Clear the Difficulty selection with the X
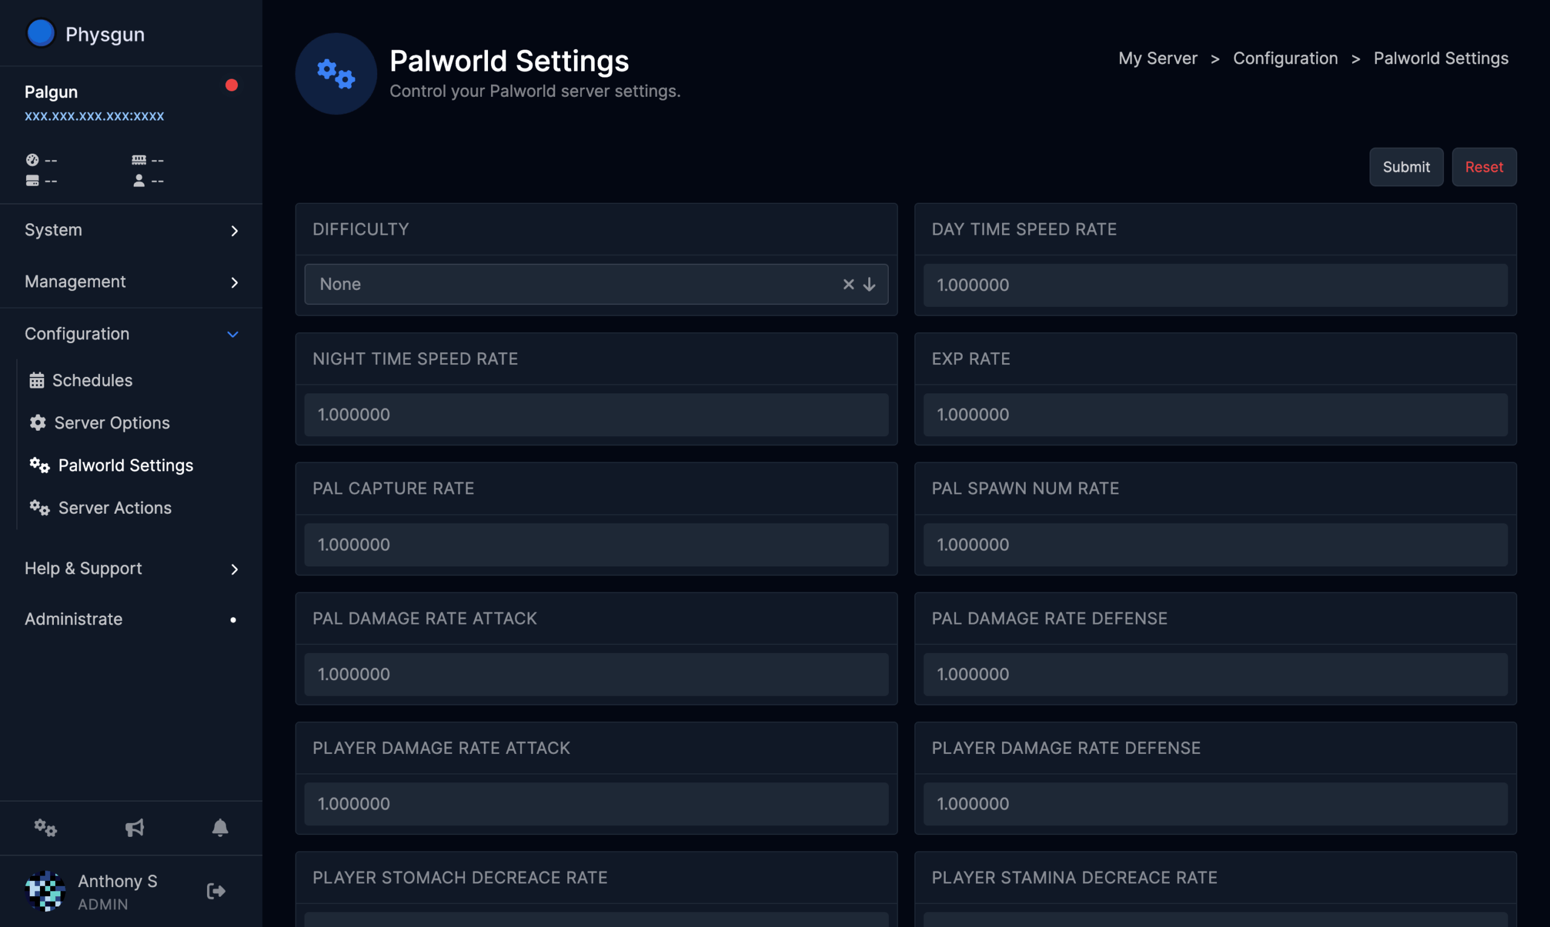1550x927 pixels. click(x=848, y=284)
